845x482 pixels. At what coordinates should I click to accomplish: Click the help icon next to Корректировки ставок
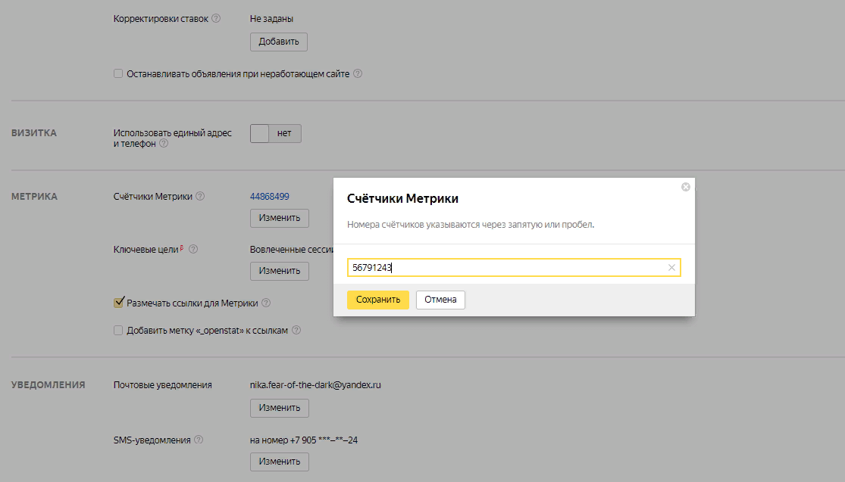click(216, 18)
